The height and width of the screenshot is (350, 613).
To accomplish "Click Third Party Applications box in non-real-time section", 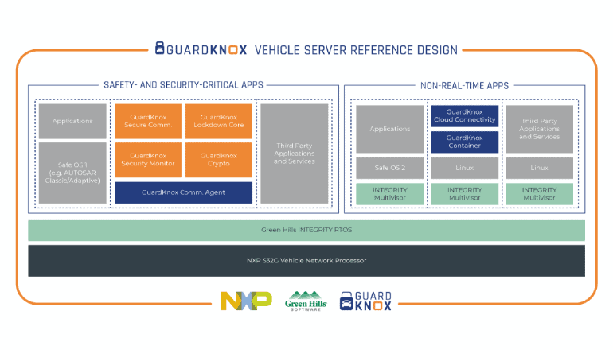I will pos(540,129).
